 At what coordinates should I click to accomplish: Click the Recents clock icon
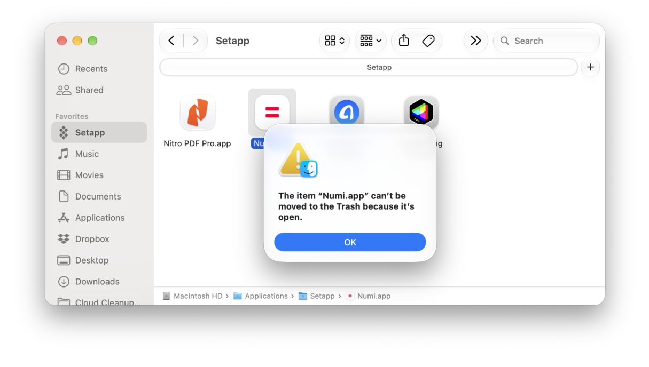coord(64,69)
